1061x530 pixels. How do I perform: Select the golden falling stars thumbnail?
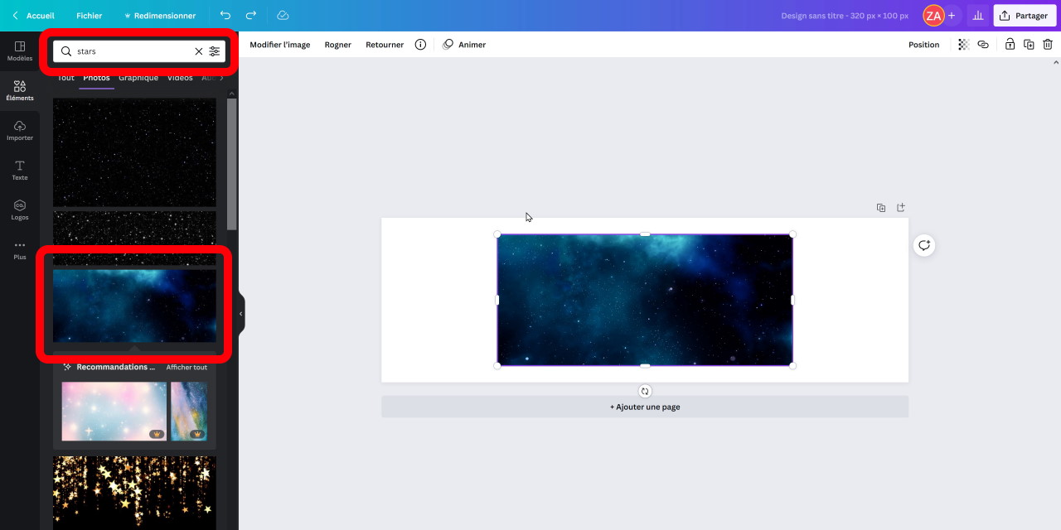coord(134,492)
